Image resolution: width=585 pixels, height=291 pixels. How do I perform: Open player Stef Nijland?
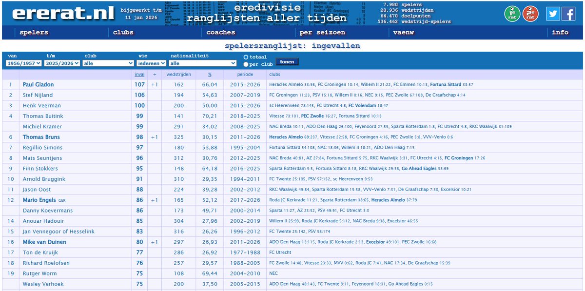(38, 95)
